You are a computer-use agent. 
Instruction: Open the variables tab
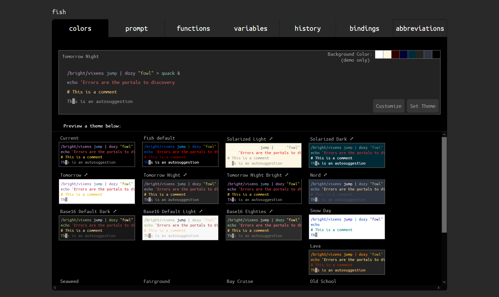[251, 29]
